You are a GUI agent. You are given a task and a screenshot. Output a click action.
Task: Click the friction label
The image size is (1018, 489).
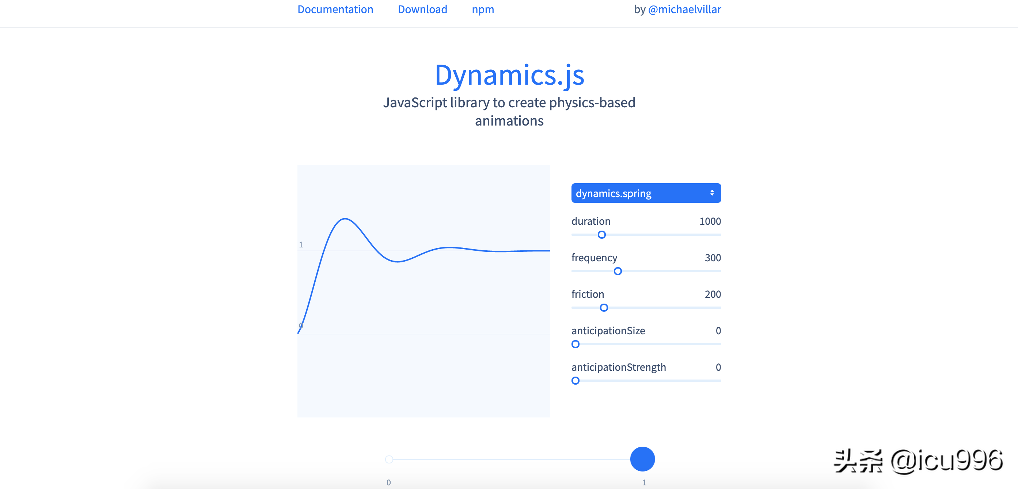coord(588,294)
